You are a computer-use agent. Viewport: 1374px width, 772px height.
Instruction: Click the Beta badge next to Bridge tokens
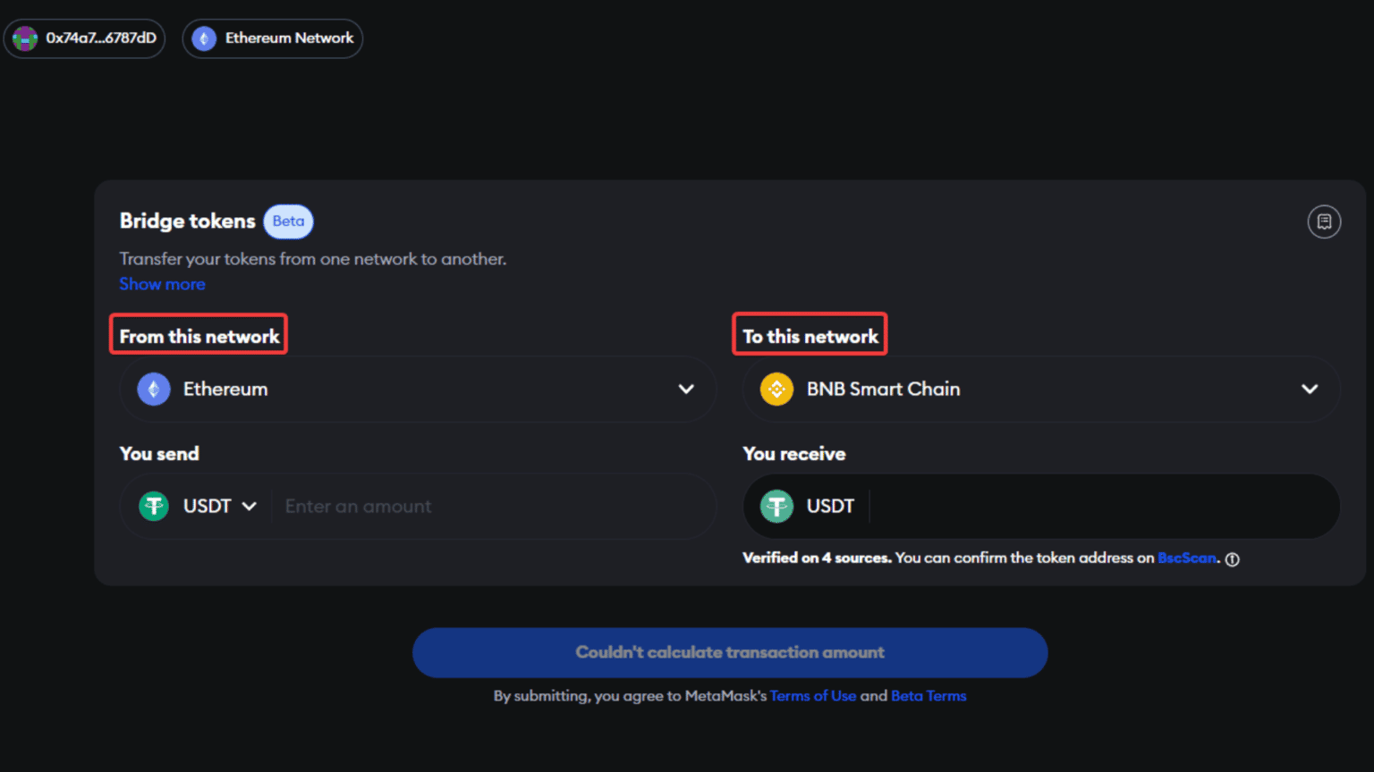point(288,221)
